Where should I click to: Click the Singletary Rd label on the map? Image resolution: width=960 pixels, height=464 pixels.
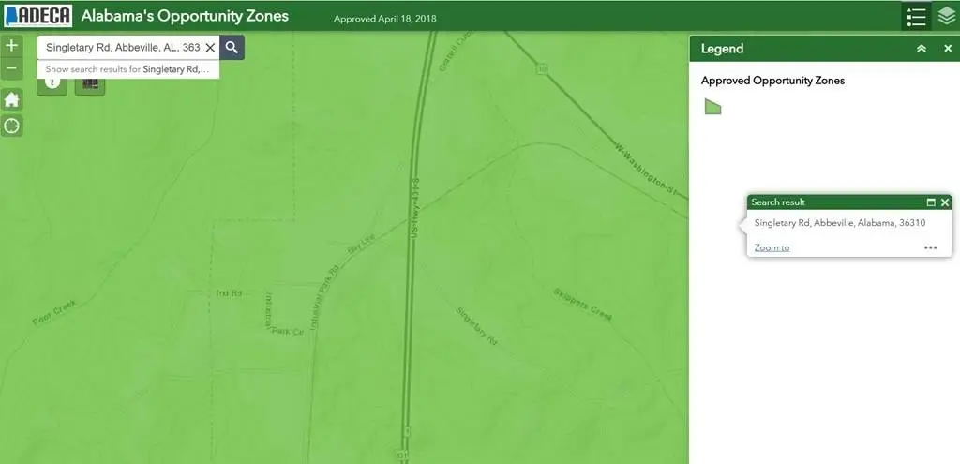477,327
